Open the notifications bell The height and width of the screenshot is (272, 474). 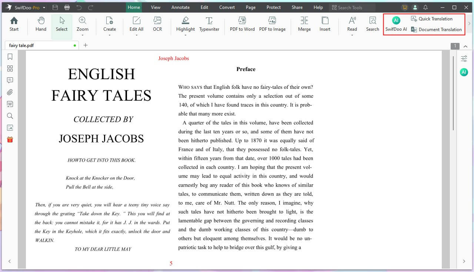pos(425,7)
